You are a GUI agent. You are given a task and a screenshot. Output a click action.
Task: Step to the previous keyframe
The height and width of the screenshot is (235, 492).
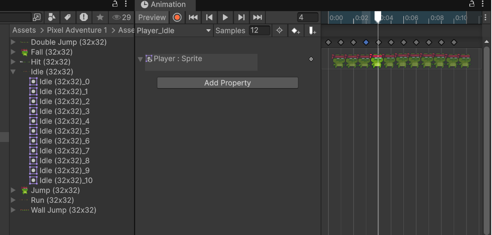[x=209, y=17]
